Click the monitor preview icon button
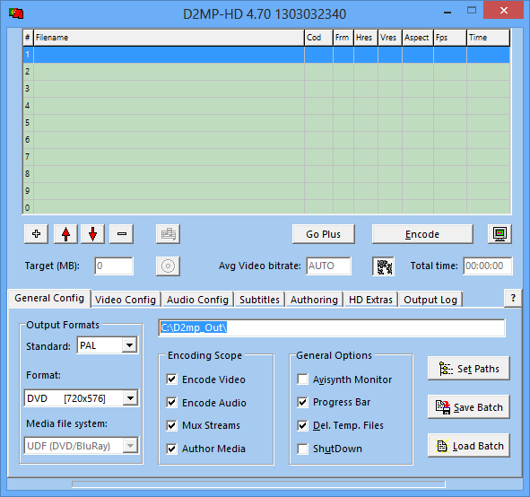 (x=500, y=233)
